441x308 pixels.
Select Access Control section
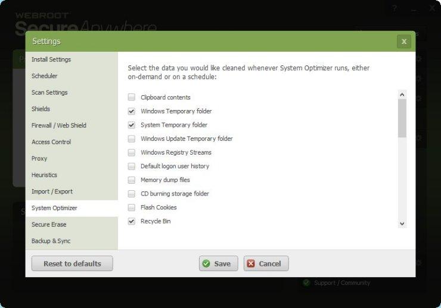coord(72,142)
